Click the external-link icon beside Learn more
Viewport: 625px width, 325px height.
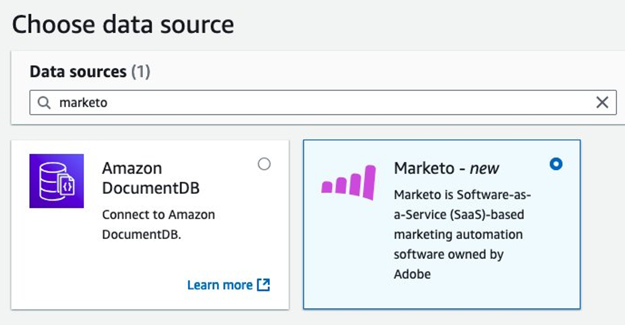263,285
